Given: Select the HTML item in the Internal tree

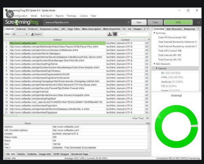Looking at the screenshot, I should pos(172,77).
